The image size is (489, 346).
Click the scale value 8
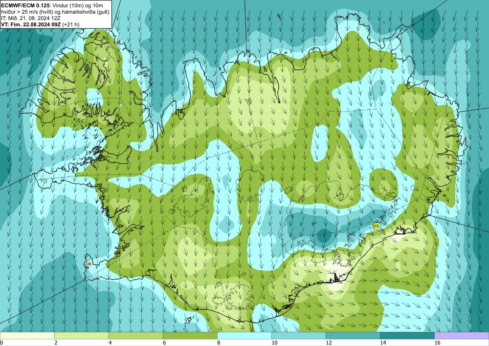coord(218,343)
